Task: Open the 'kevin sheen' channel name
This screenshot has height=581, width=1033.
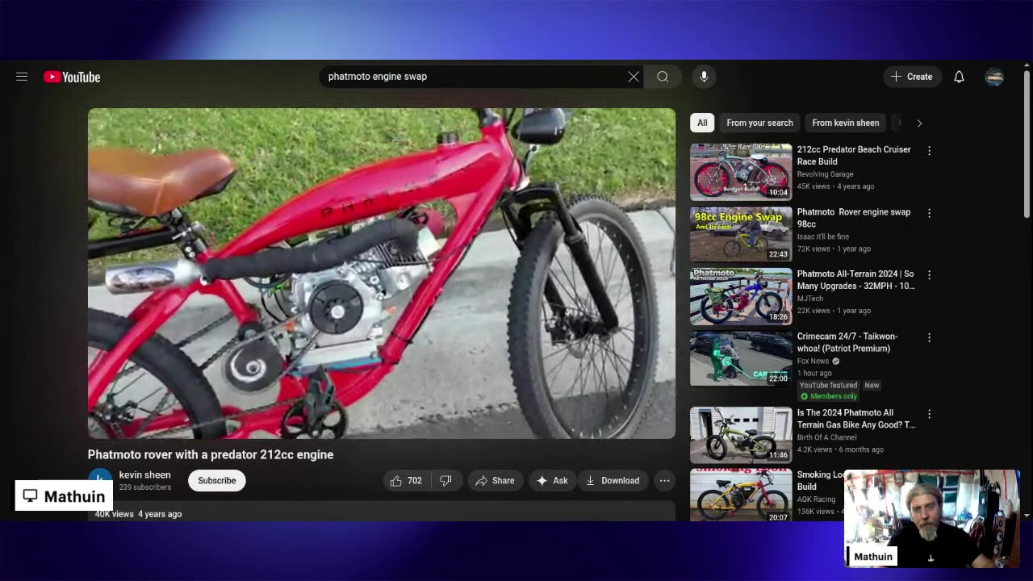Action: point(144,475)
